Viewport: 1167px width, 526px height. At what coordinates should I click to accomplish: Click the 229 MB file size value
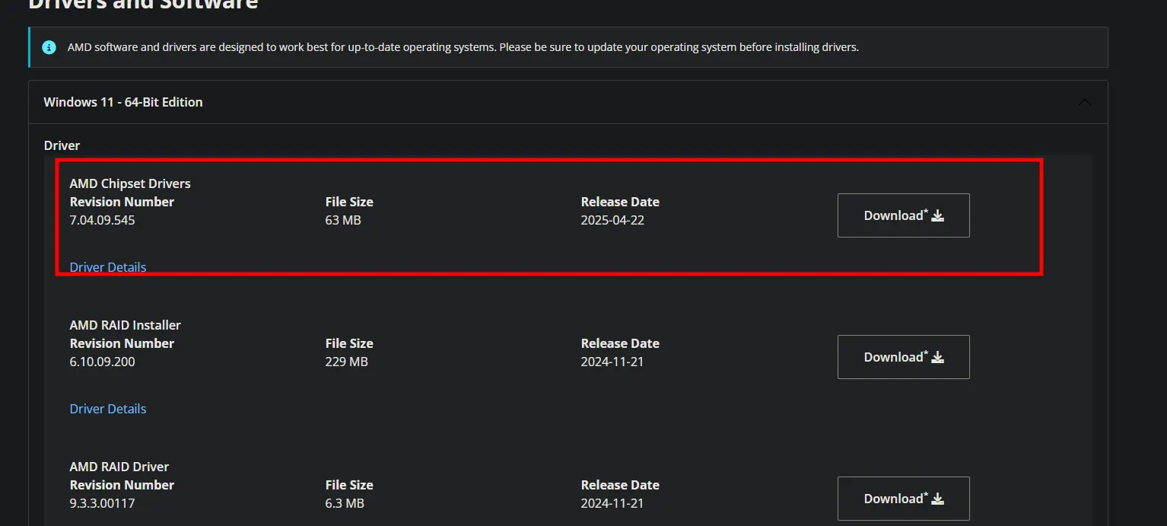[347, 362]
